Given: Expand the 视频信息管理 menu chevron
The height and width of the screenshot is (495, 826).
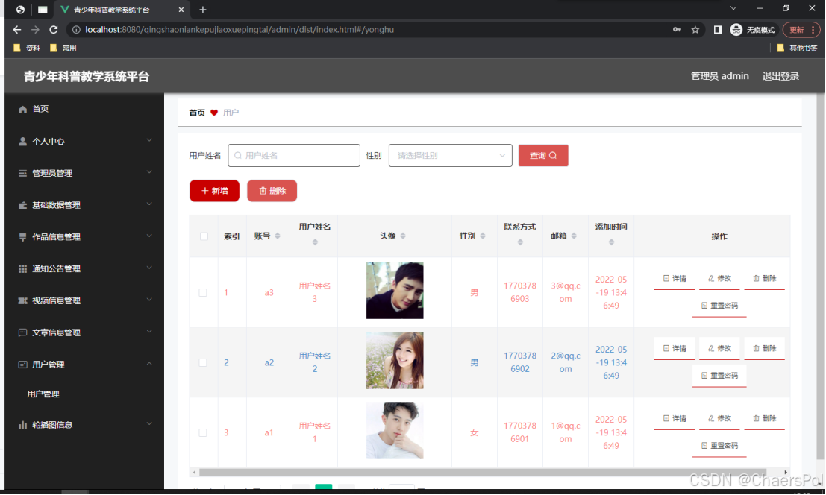Looking at the screenshot, I should pos(149,300).
